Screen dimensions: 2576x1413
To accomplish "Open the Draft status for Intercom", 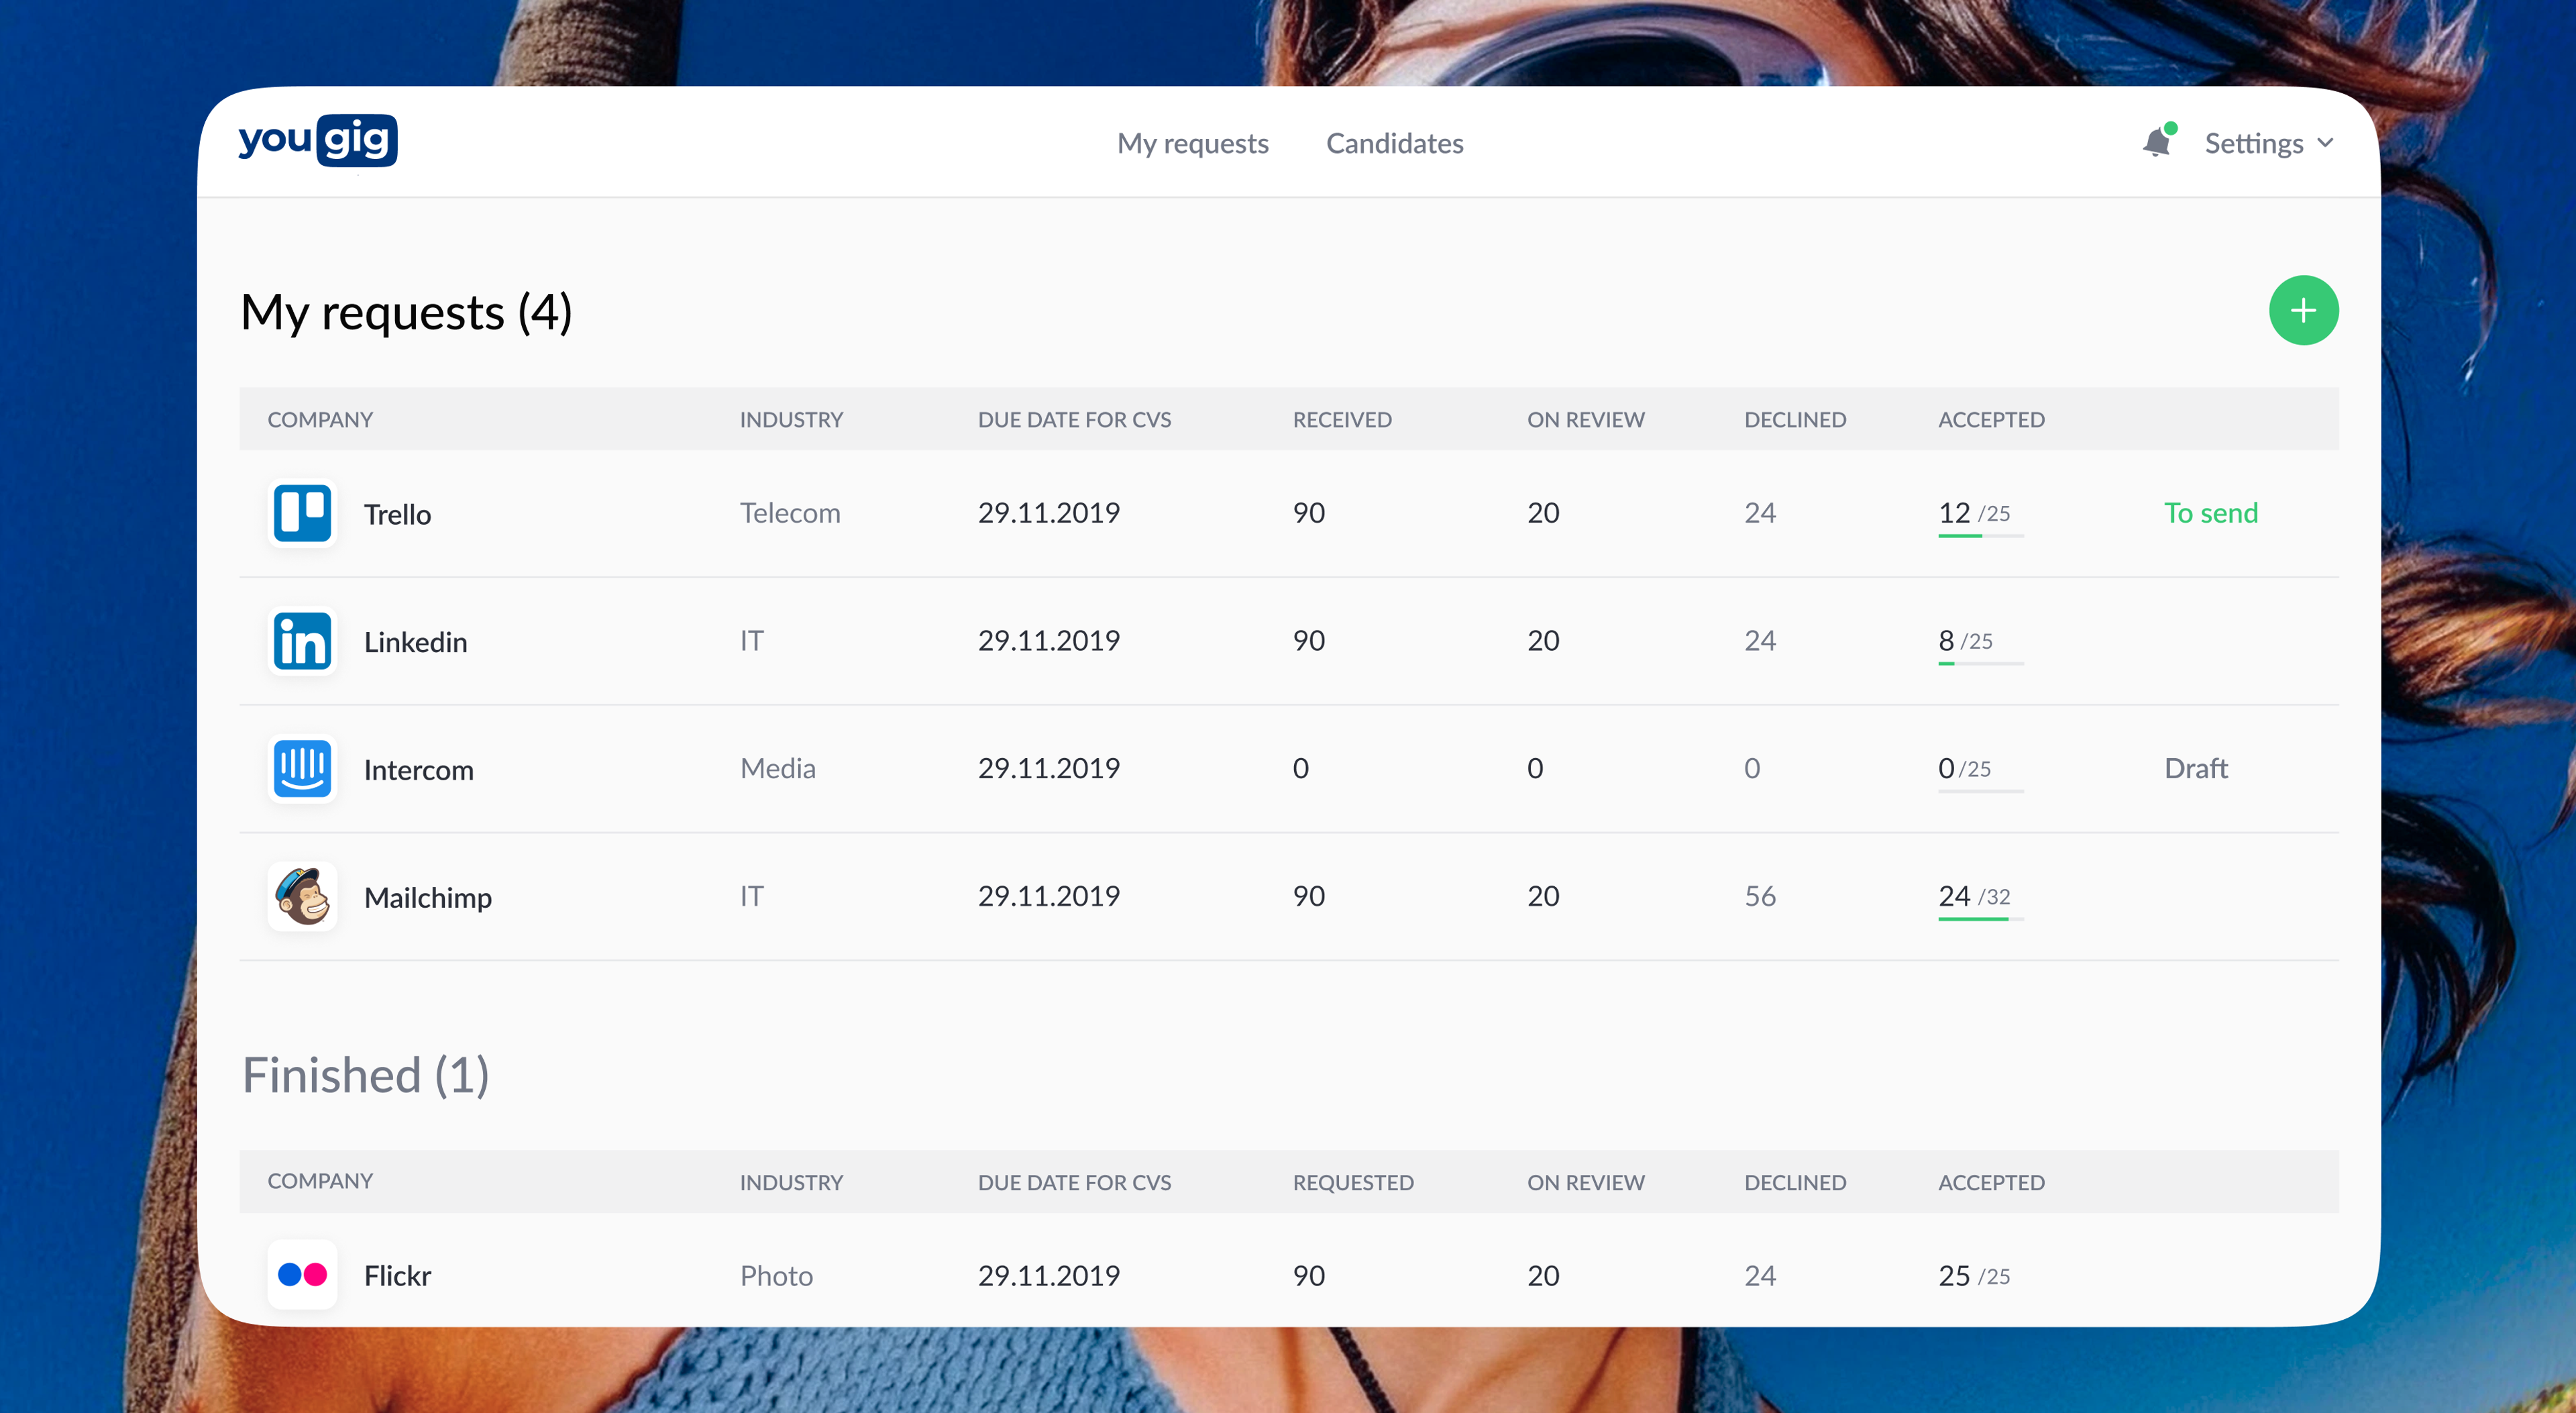I will point(2195,768).
